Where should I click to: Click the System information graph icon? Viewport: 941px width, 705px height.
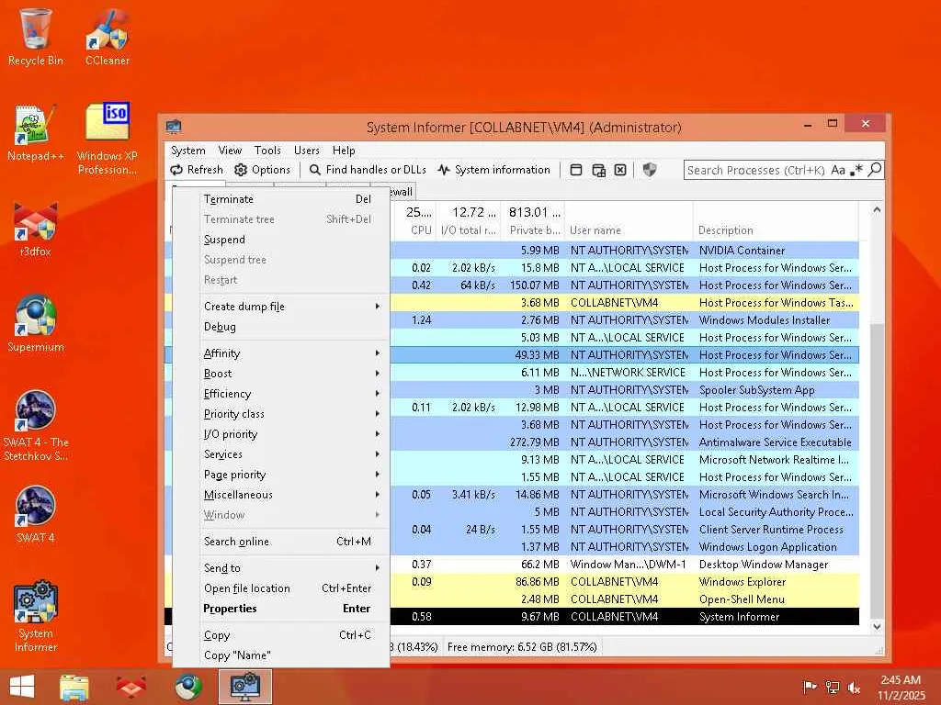coord(445,170)
